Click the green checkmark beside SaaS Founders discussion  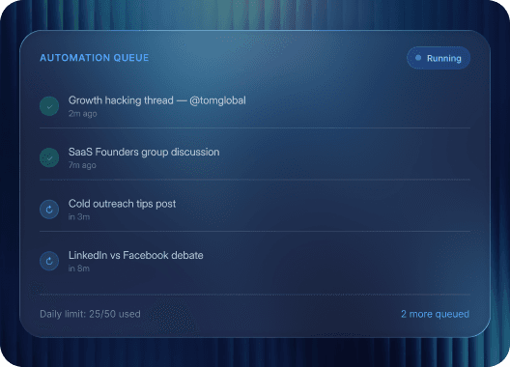[49, 157]
